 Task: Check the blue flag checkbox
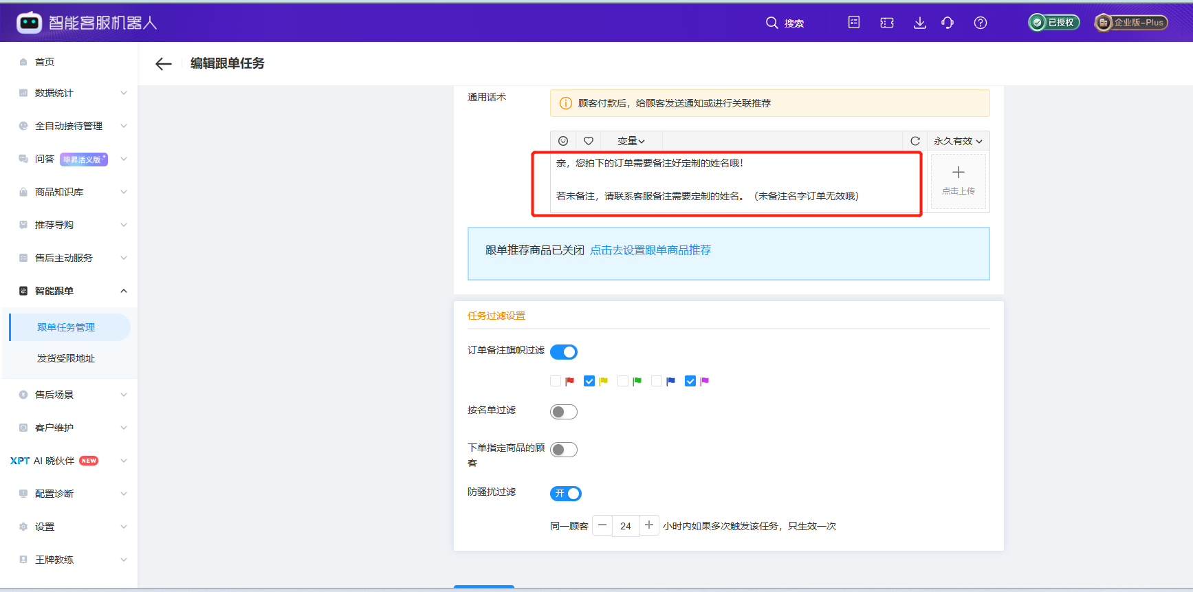click(657, 381)
